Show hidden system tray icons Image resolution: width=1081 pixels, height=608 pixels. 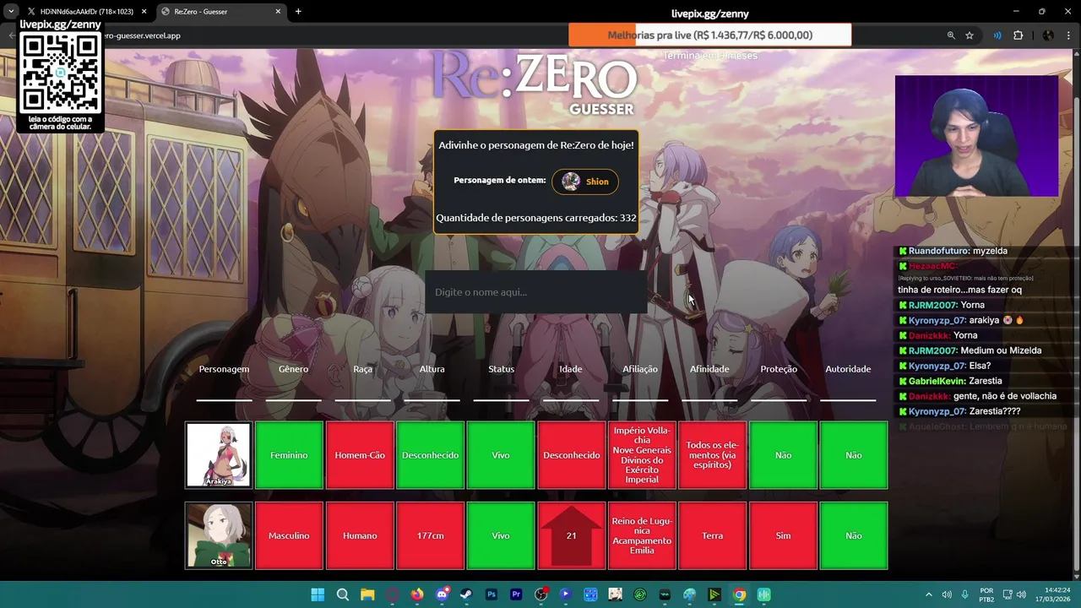pyautogui.click(x=929, y=594)
